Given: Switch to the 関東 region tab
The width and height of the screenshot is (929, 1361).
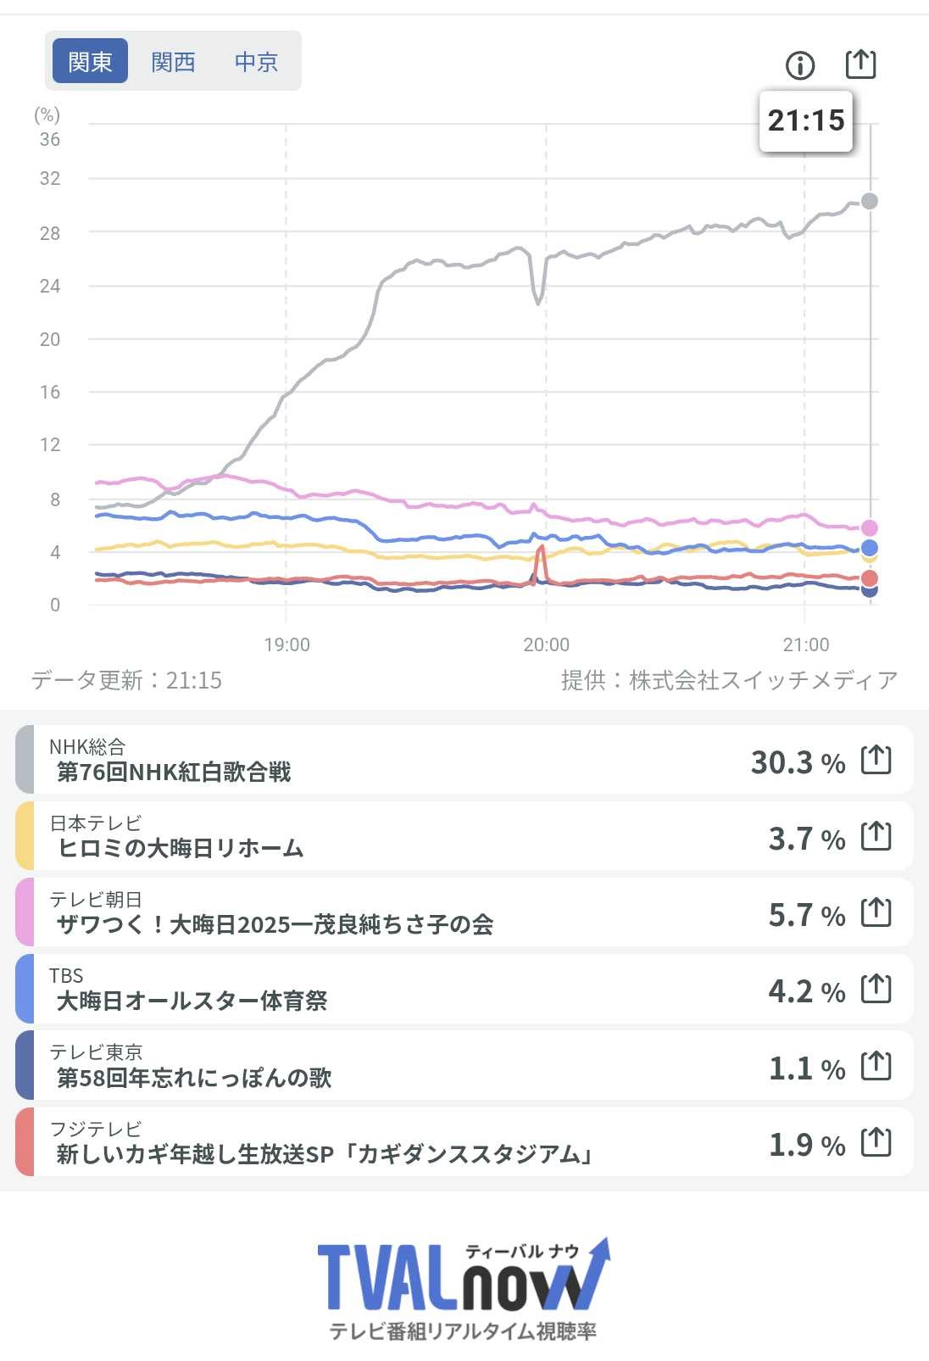Looking at the screenshot, I should (90, 61).
